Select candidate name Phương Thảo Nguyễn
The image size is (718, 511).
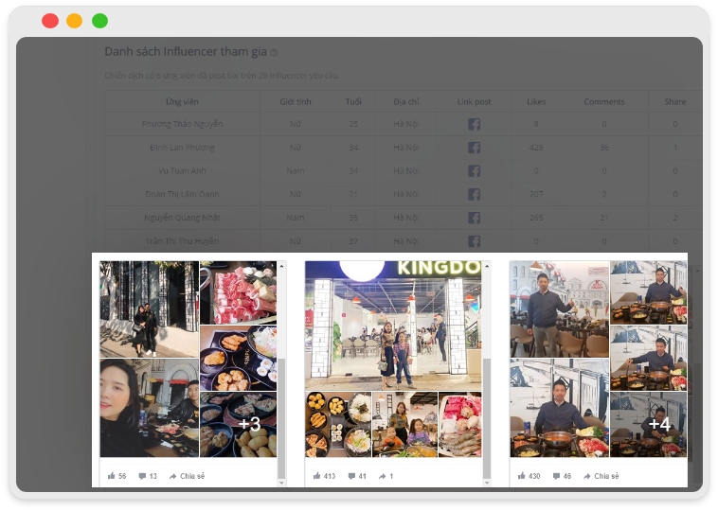point(182,124)
